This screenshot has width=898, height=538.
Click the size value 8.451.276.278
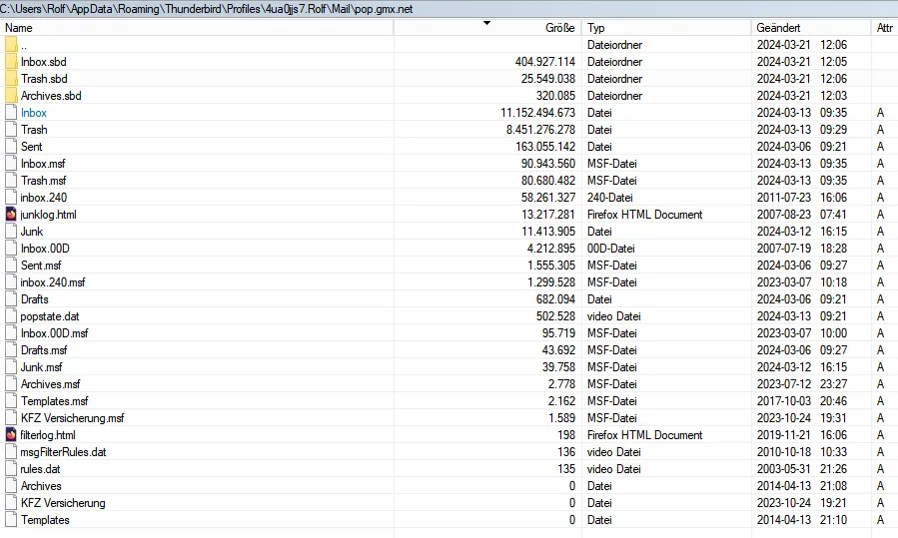[540, 130]
